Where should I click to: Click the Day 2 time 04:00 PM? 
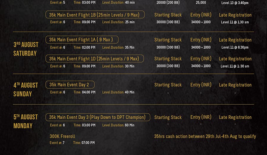pyautogui.click(x=88, y=92)
